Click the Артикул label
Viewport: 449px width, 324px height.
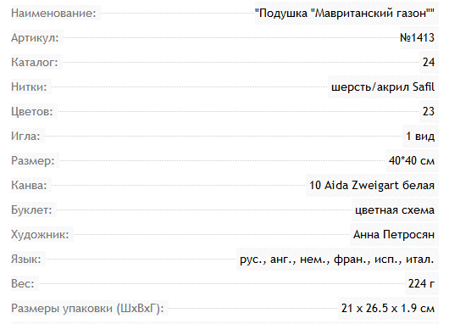[x=35, y=38]
